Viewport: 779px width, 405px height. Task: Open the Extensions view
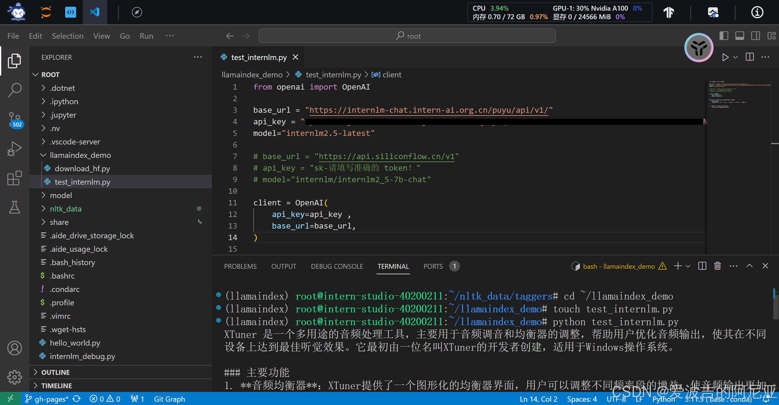click(x=14, y=178)
